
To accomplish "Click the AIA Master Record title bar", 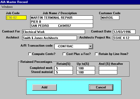I will 70,2.
